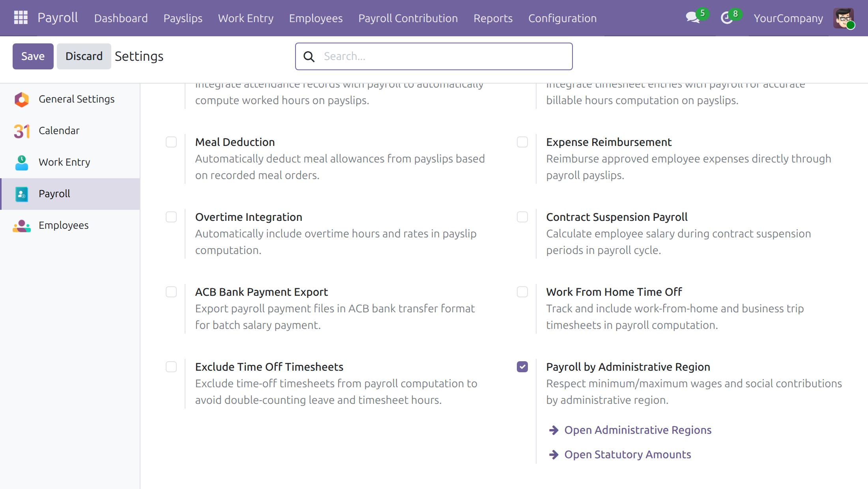868x489 pixels.
Task: Focus the Search settings input field
Action: pos(434,56)
